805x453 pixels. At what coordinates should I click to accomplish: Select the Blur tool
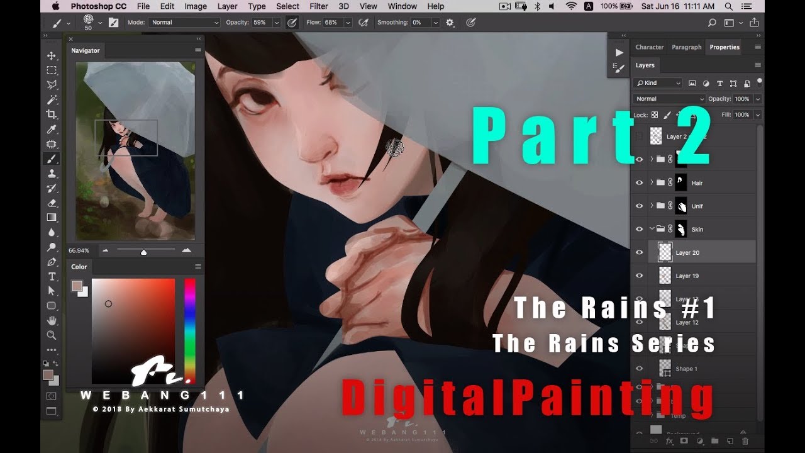52,232
